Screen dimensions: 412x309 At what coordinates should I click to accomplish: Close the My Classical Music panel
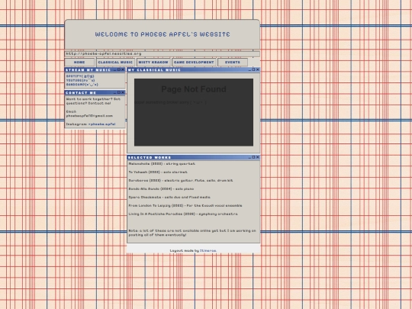(x=258, y=69)
